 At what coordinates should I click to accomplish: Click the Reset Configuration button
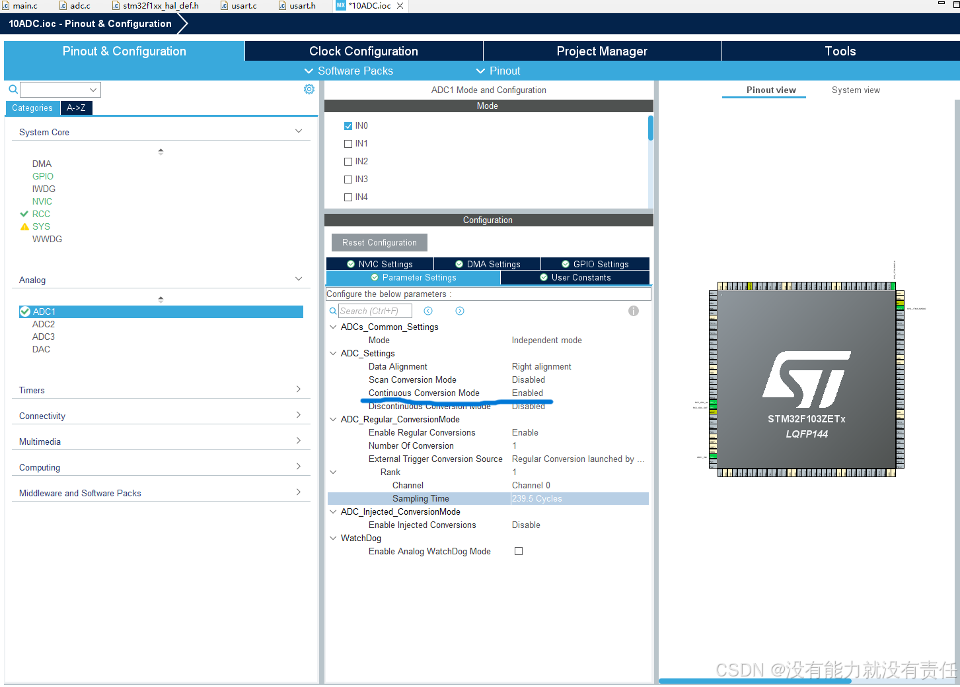pos(379,242)
